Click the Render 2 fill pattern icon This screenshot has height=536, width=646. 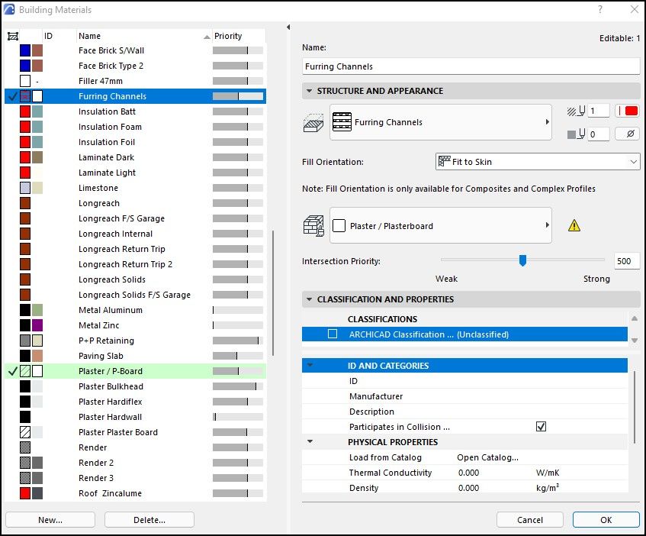25,463
